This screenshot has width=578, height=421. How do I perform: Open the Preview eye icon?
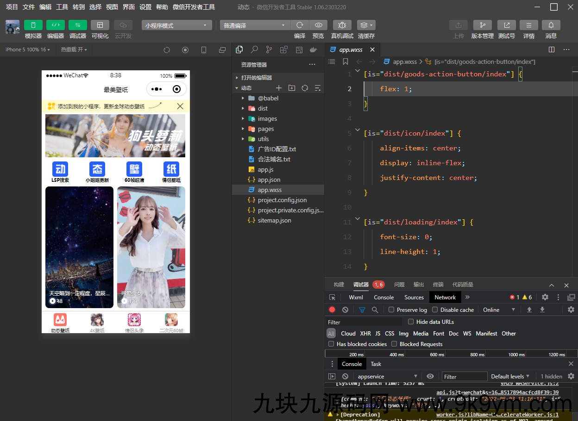[318, 25]
